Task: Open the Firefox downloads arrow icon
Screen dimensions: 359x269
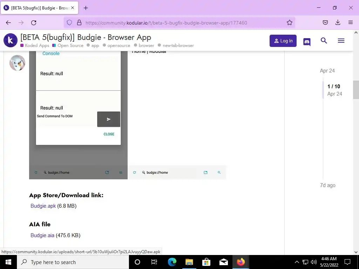Action: click(338, 22)
